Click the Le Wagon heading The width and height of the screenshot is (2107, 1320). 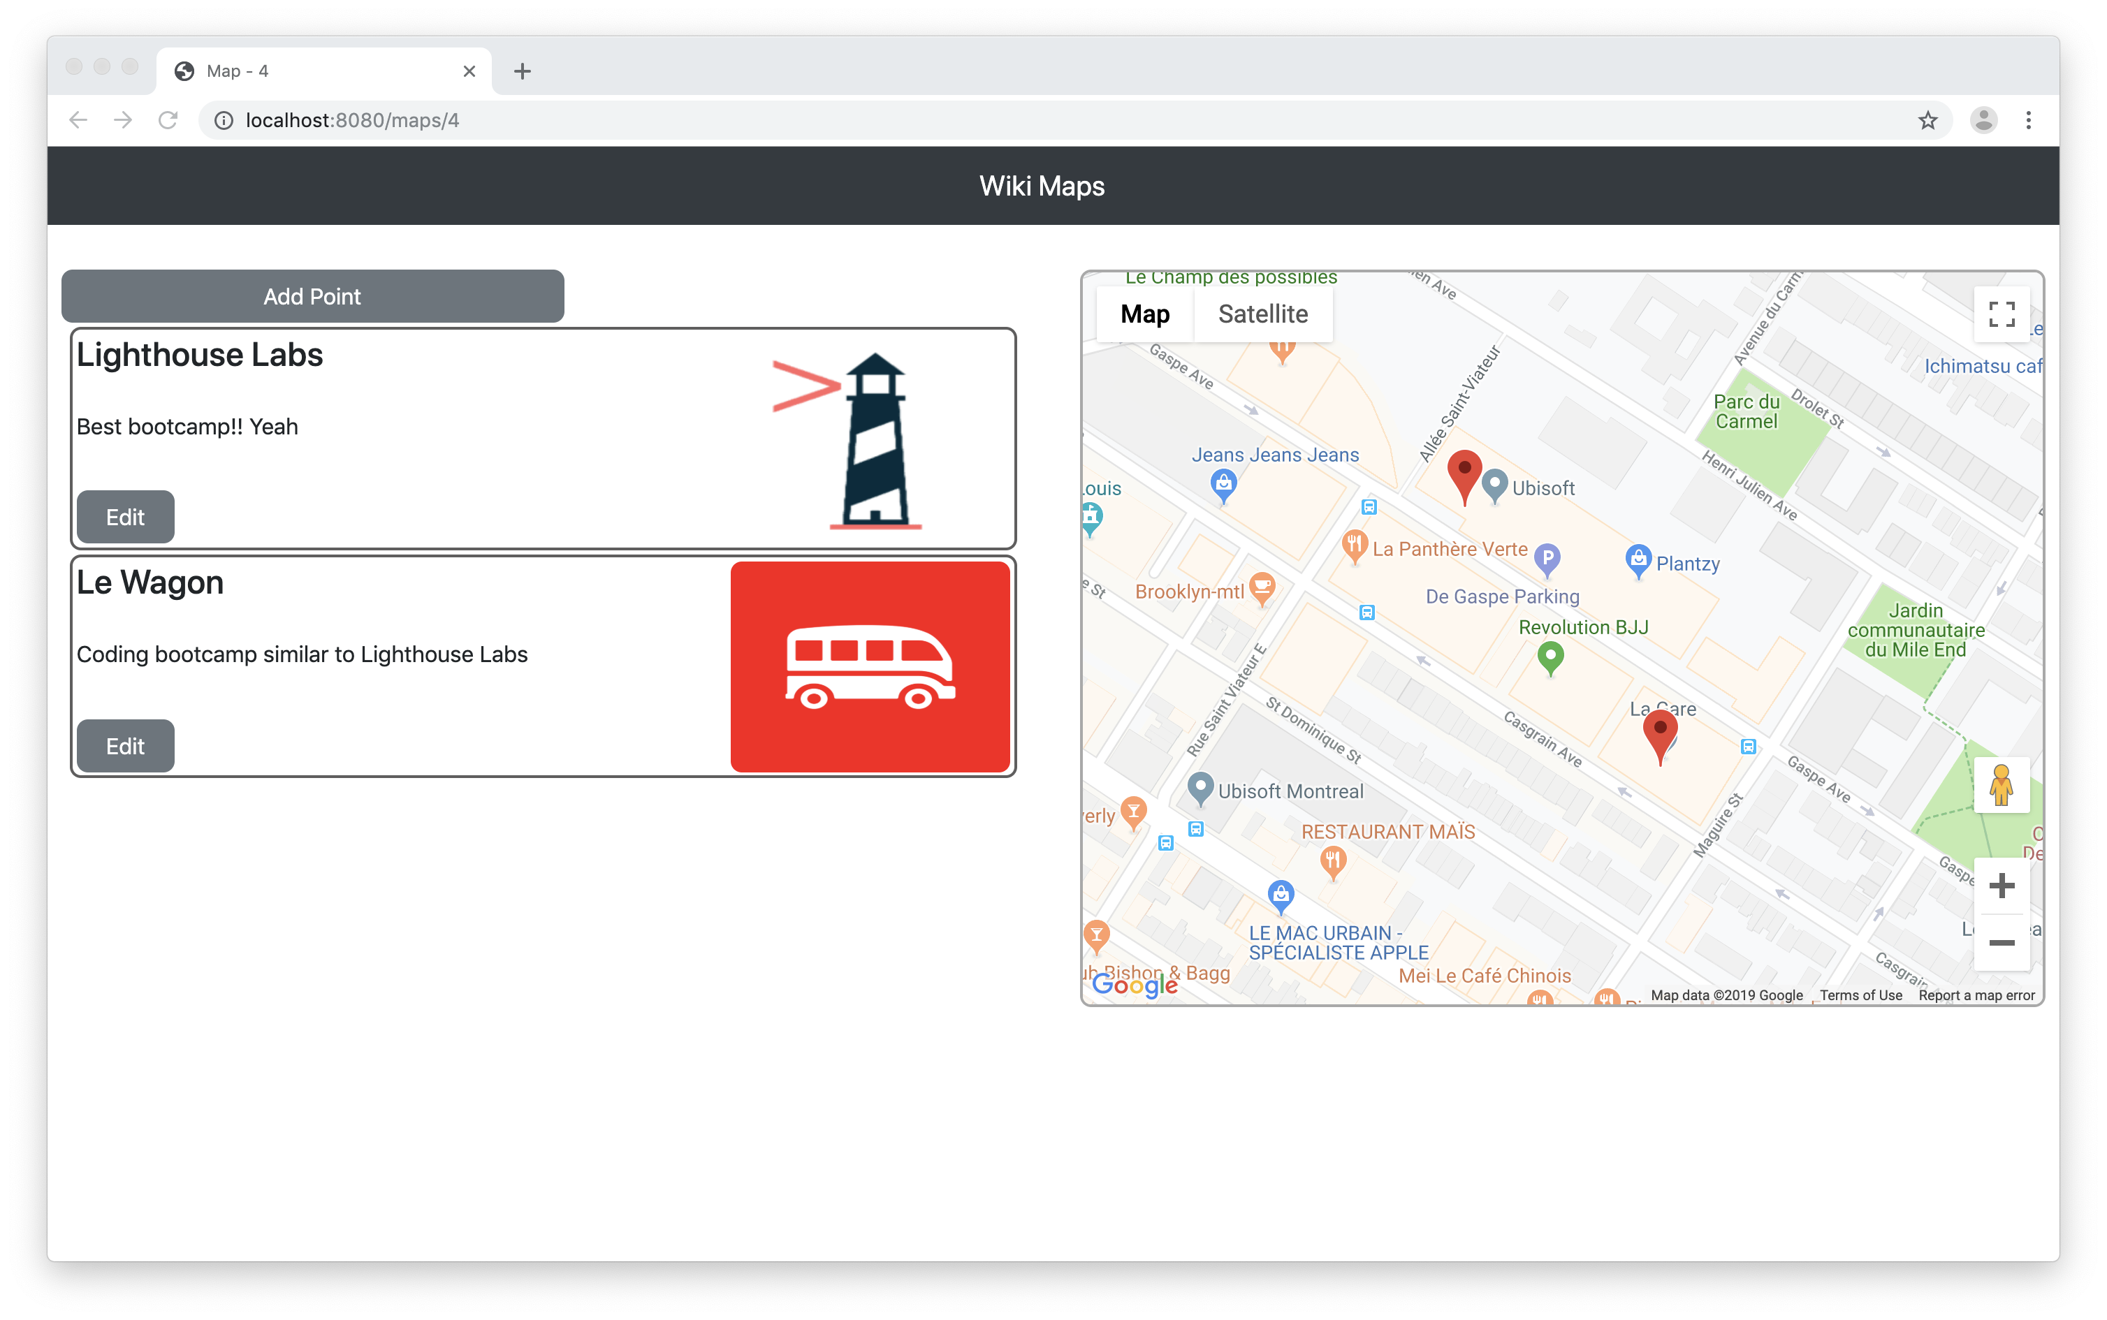coord(150,582)
